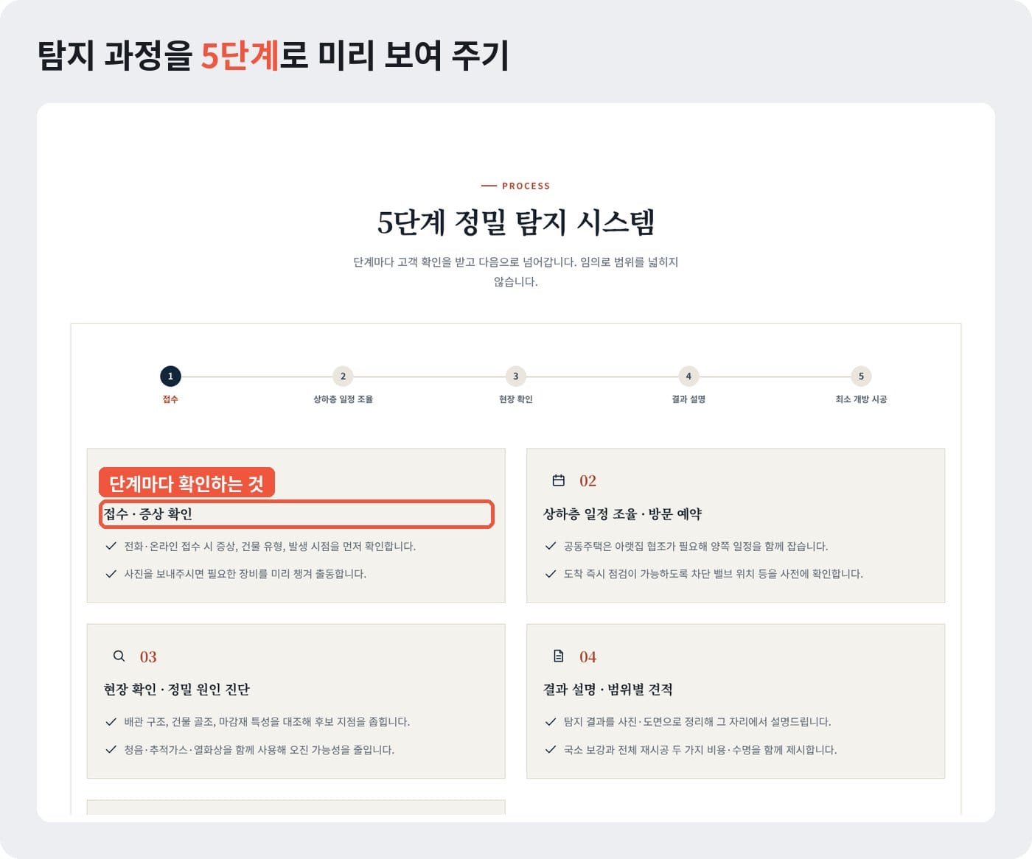The height and width of the screenshot is (859, 1032).
Task: Click the 결과 설명 step label
Action: 688,399
